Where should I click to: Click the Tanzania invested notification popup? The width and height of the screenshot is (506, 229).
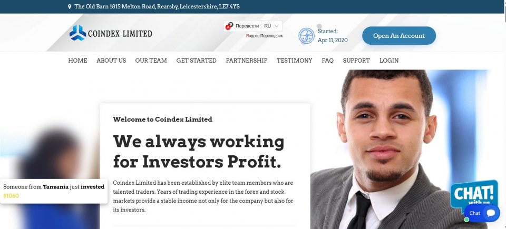click(x=54, y=191)
